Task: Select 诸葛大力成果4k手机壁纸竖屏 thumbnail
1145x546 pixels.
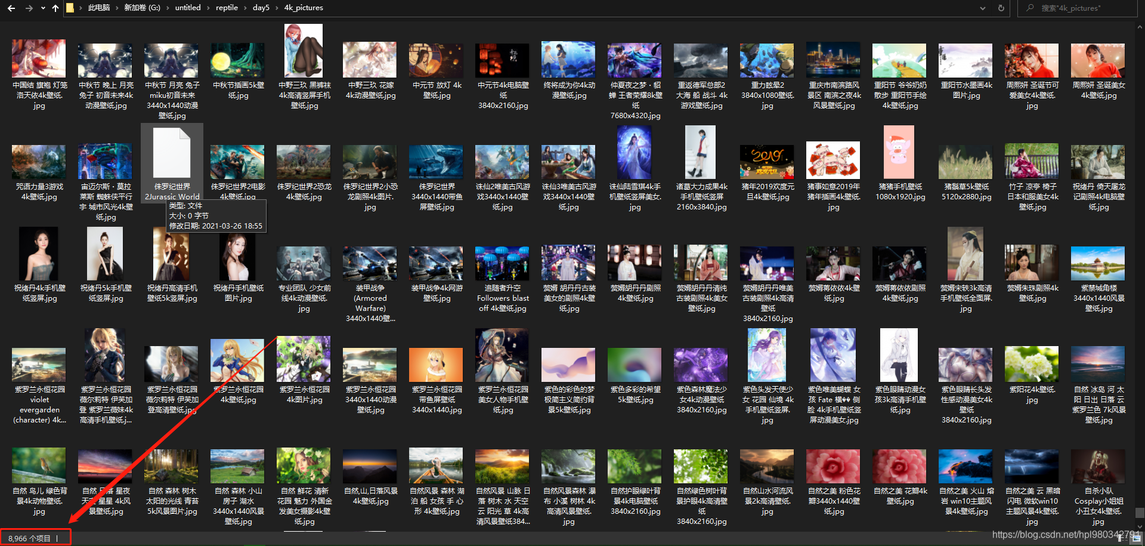Action: click(701, 152)
